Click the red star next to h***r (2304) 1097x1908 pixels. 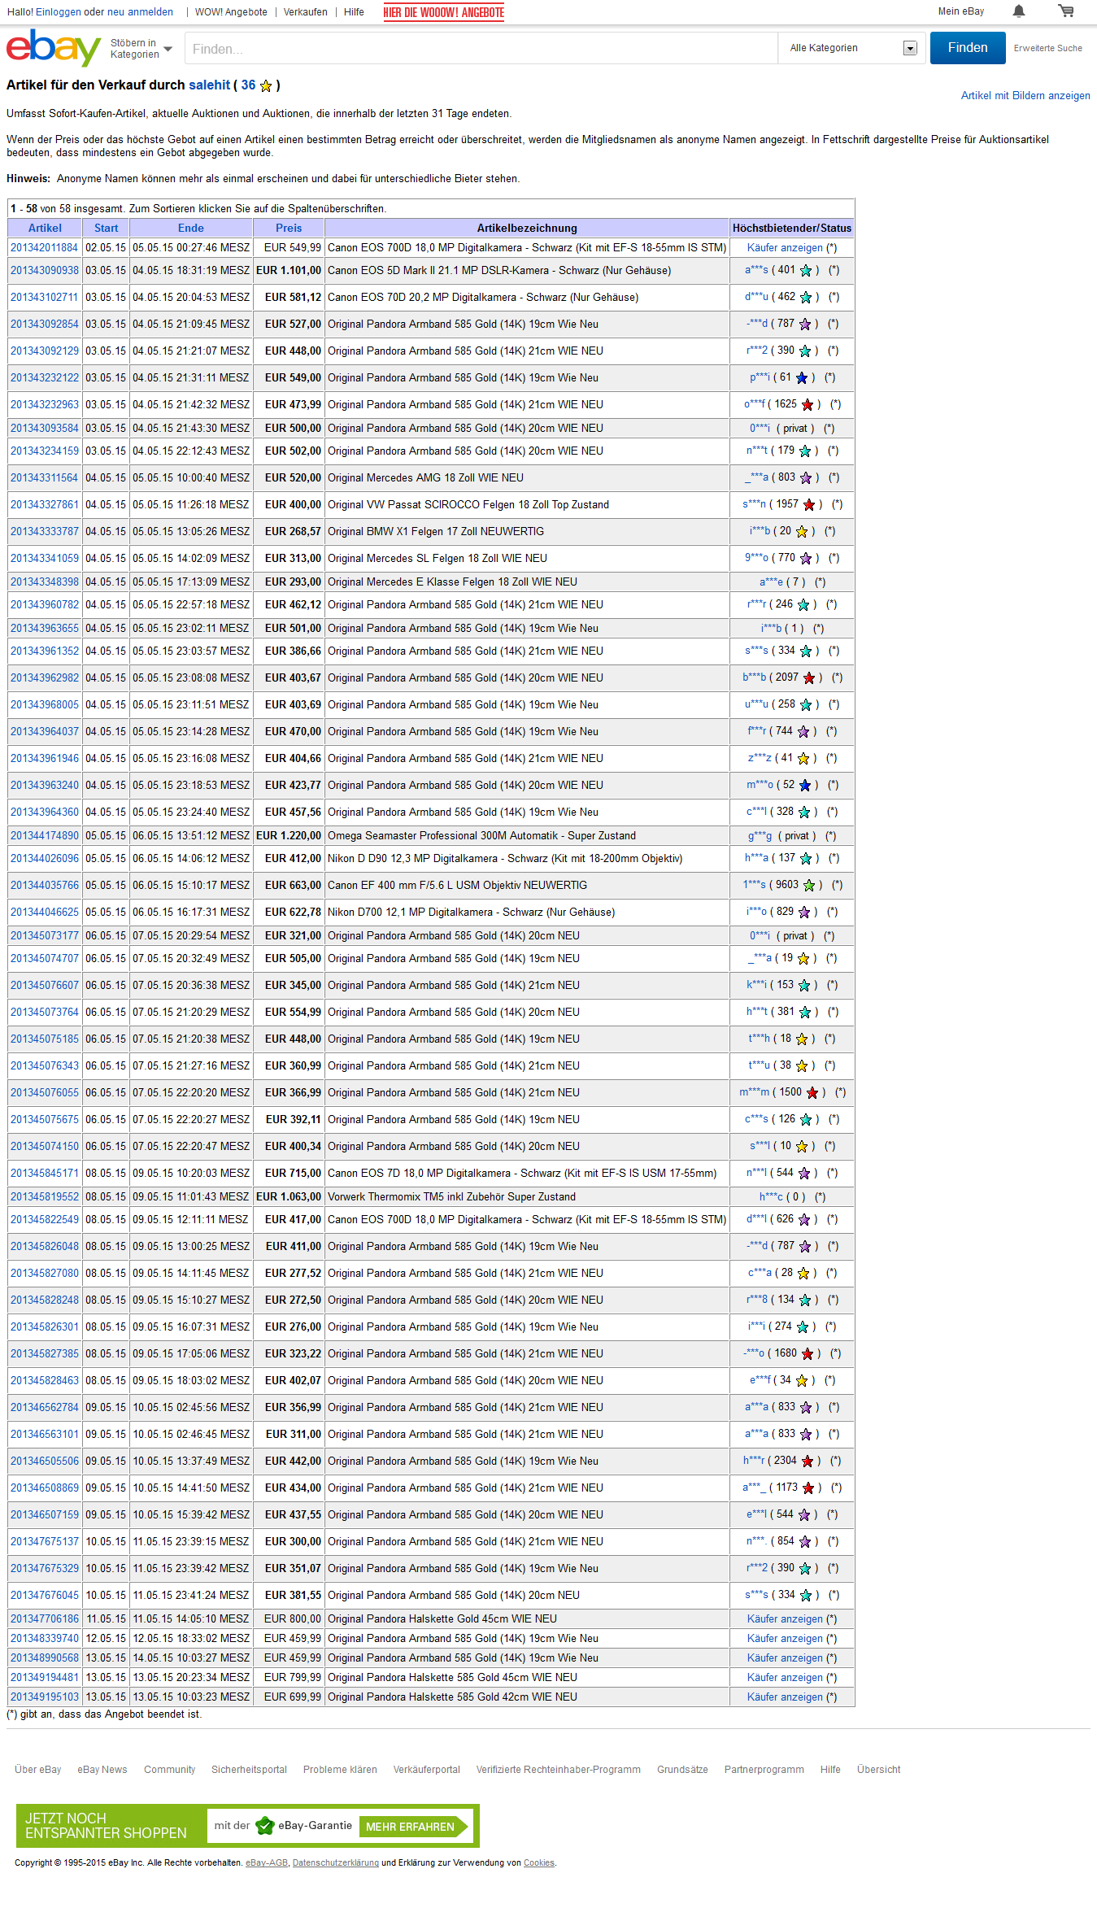[808, 1461]
